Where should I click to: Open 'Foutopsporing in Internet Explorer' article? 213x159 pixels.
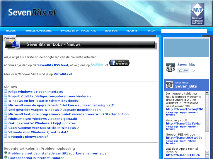[36, 158]
